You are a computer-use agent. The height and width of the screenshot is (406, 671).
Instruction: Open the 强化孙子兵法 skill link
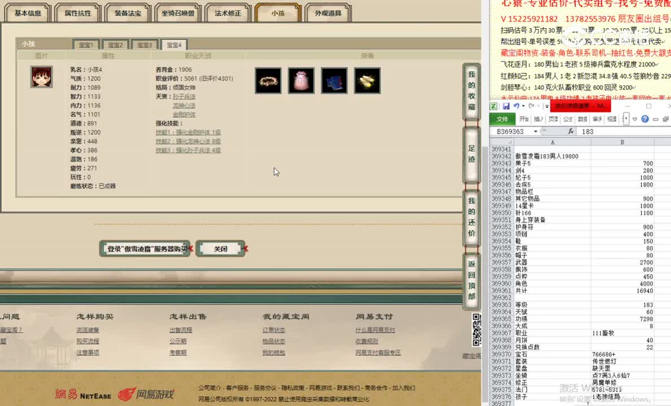188,151
